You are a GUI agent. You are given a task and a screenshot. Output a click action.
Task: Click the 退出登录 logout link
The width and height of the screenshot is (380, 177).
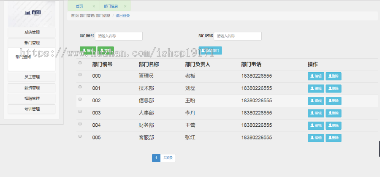pos(122,16)
